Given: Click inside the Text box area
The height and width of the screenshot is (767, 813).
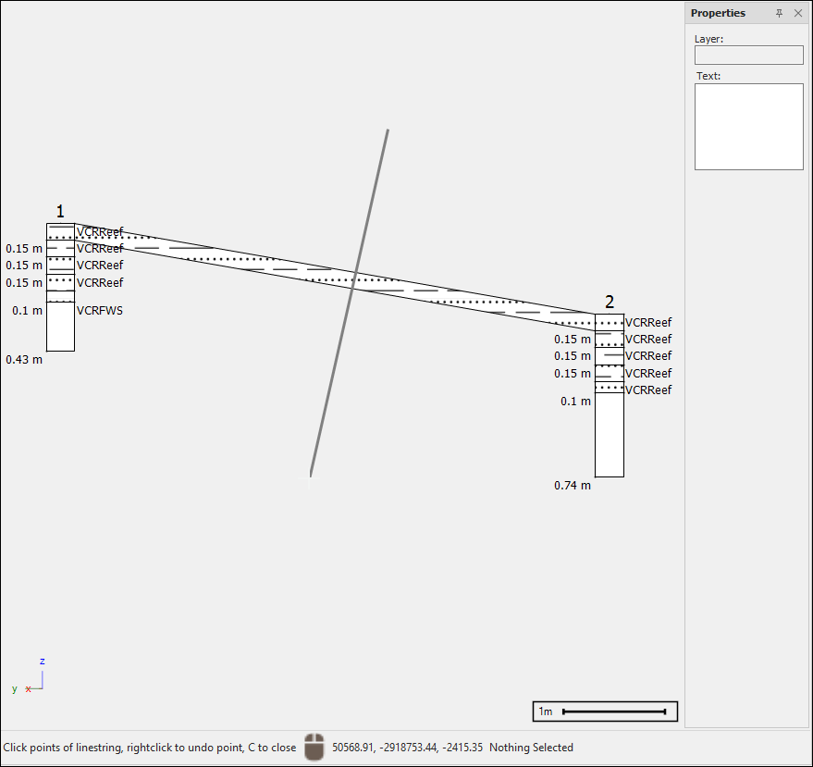Looking at the screenshot, I should (748, 127).
